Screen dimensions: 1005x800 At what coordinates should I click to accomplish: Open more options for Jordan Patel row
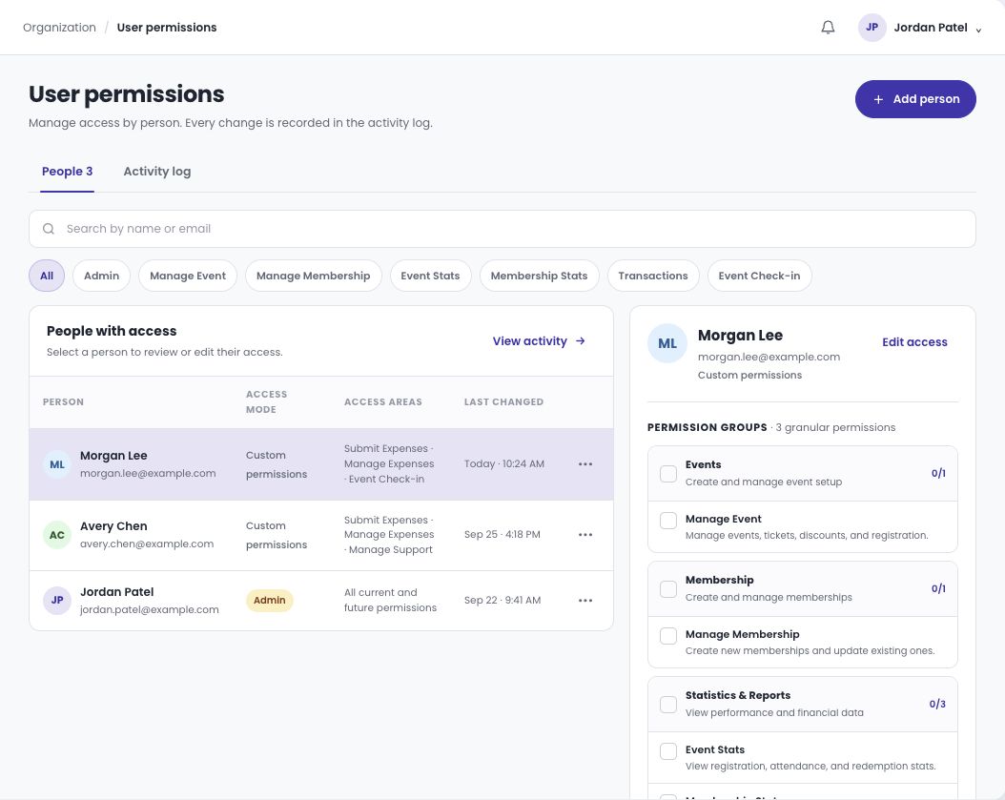click(585, 601)
